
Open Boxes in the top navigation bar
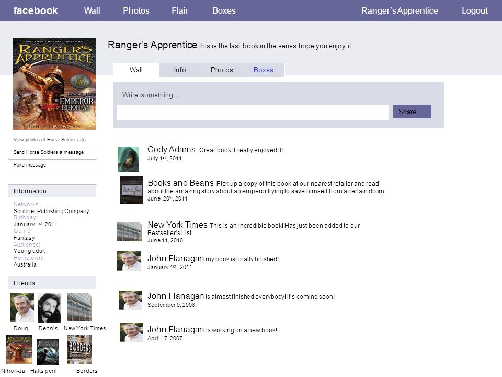(224, 10)
